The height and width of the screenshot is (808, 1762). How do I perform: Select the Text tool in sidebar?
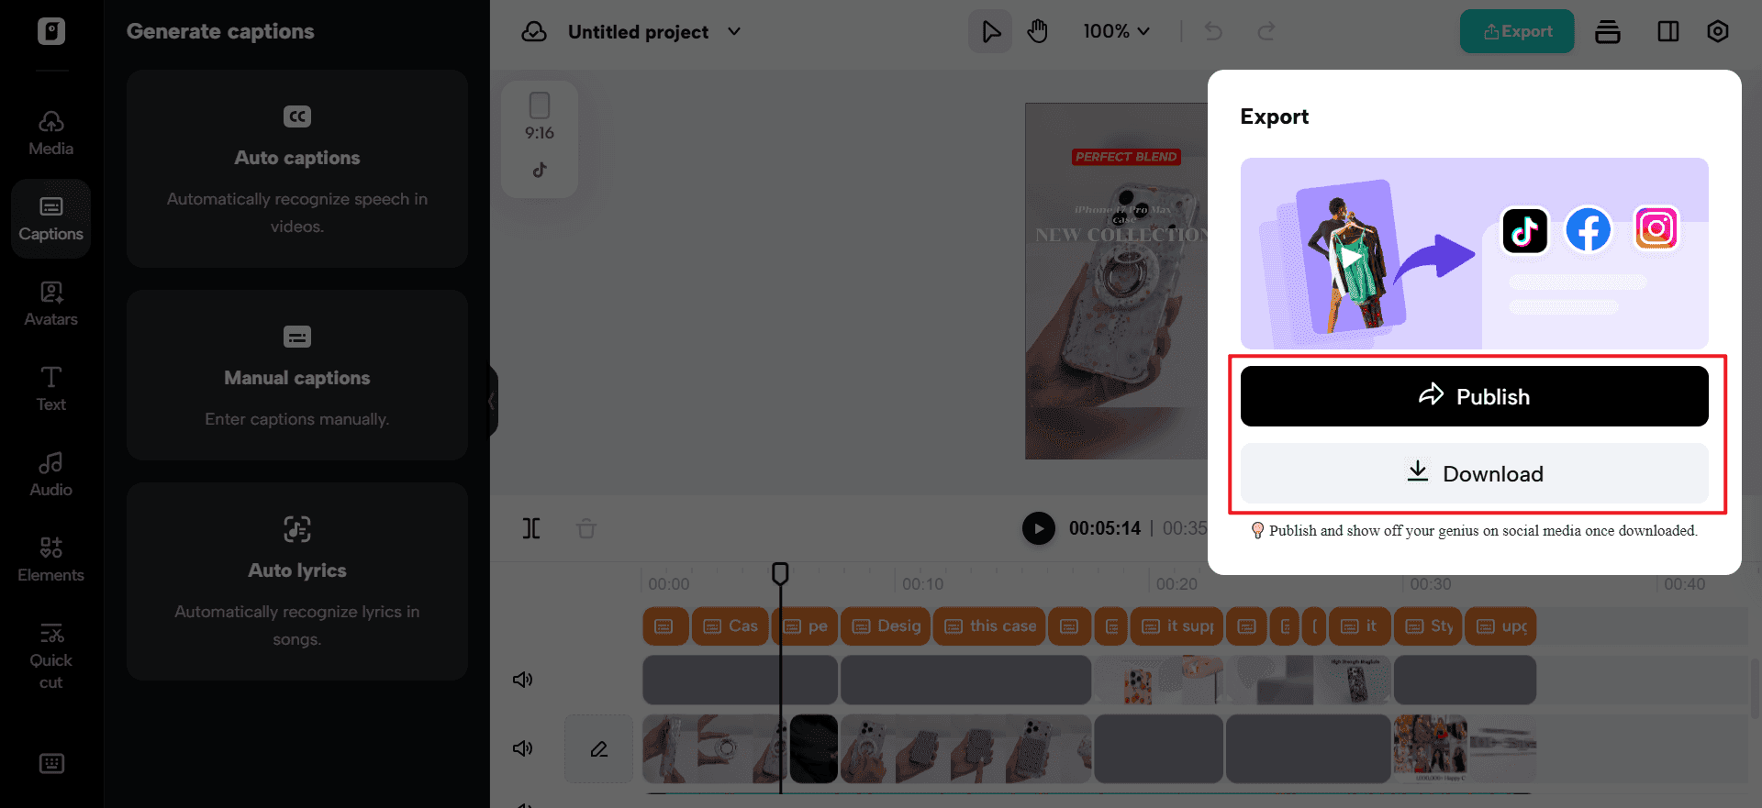[50, 390]
